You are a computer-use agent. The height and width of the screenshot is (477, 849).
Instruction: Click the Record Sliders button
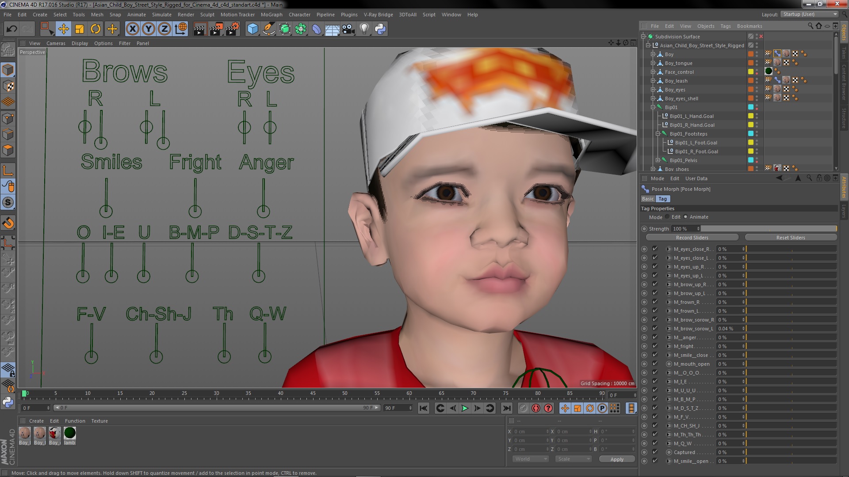click(692, 238)
